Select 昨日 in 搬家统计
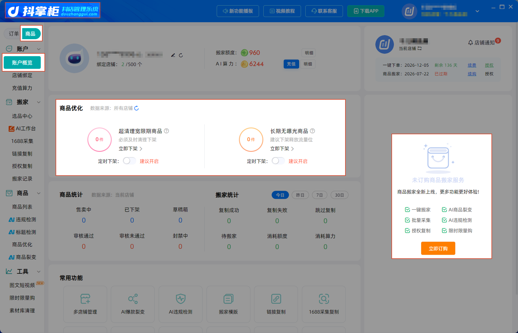 tap(300, 195)
